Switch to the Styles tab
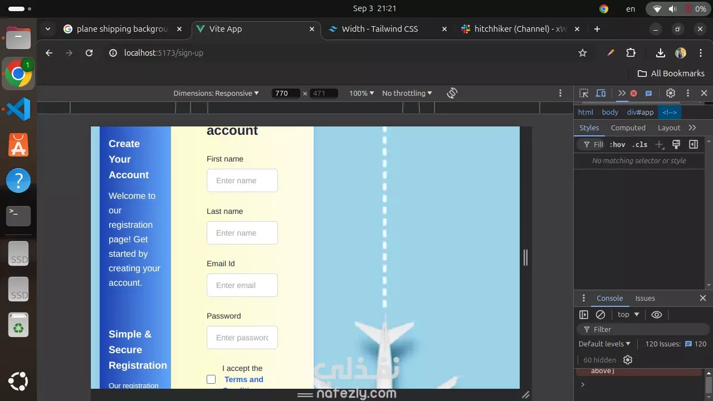The width and height of the screenshot is (713, 401). click(589, 128)
